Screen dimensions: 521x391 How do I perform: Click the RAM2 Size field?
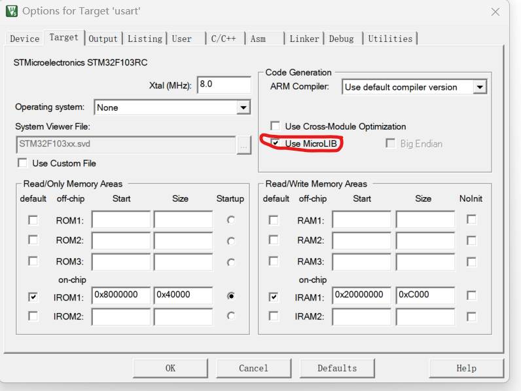[425, 241]
